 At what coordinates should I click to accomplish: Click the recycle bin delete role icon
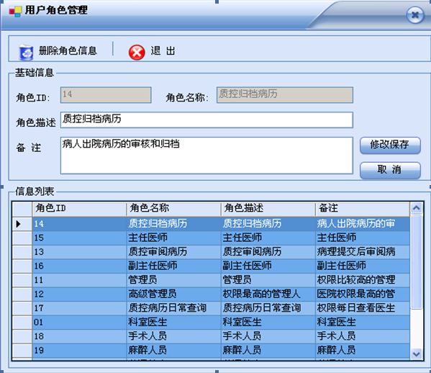pyautogui.click(x=26, y=52)
